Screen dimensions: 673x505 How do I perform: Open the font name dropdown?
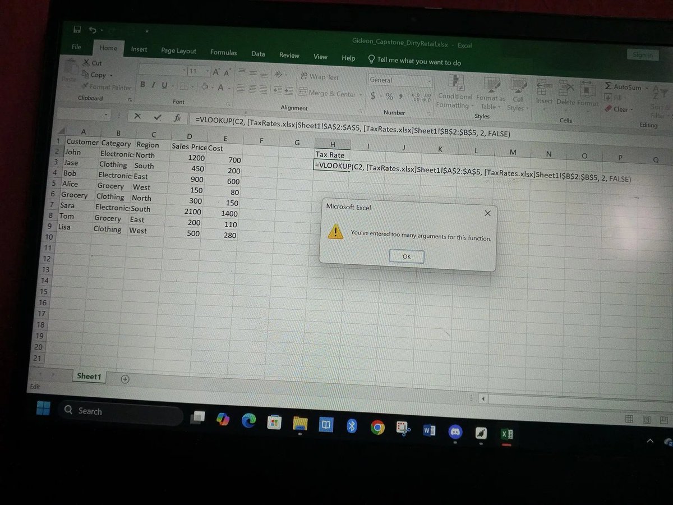pyautogui.click(x=185, y=71)
